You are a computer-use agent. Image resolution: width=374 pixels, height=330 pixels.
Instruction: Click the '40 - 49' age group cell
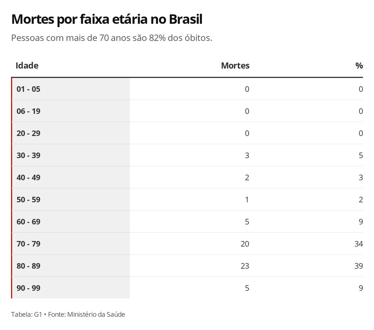28,177
